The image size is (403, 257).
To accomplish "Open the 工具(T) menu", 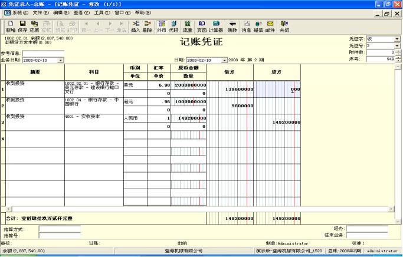I will [x=102, y=12].
